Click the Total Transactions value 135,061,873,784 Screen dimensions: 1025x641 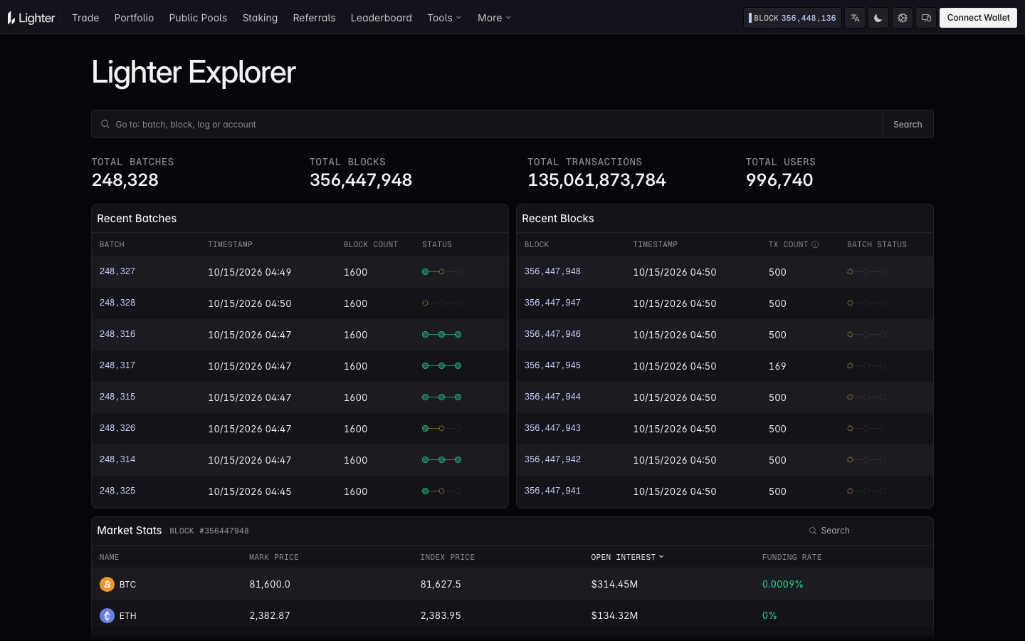(596, 180)
